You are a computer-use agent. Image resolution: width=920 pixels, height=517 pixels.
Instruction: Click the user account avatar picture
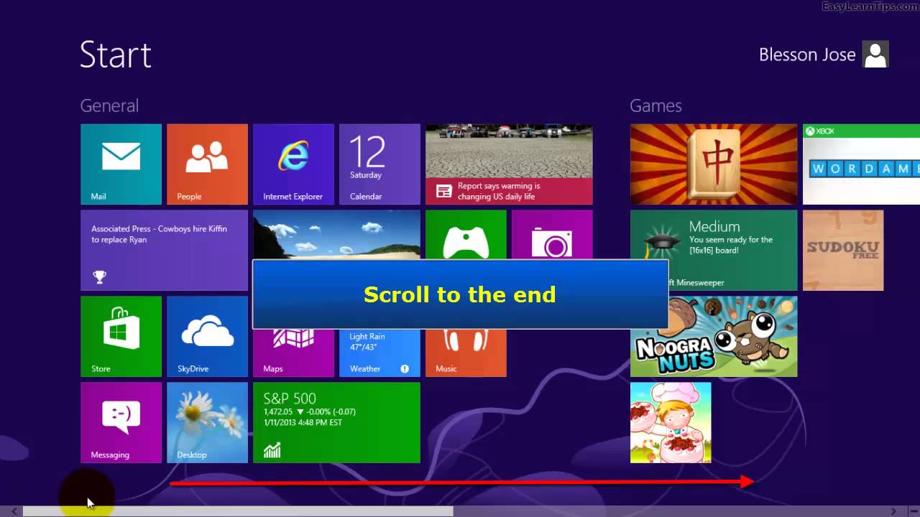(x=875, y=55)
